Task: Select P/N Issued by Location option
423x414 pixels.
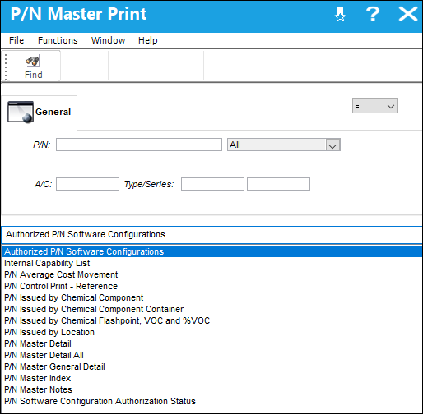Action: tap(212, 332)
